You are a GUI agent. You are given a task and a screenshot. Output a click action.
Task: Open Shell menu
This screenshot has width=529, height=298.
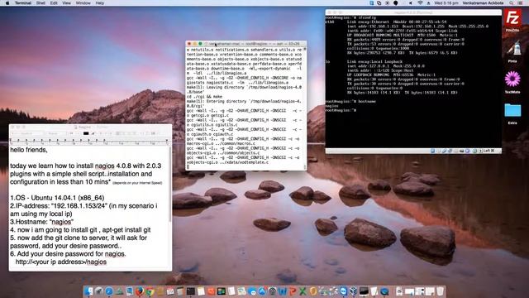pyautogui.click(x=41, y=2)
